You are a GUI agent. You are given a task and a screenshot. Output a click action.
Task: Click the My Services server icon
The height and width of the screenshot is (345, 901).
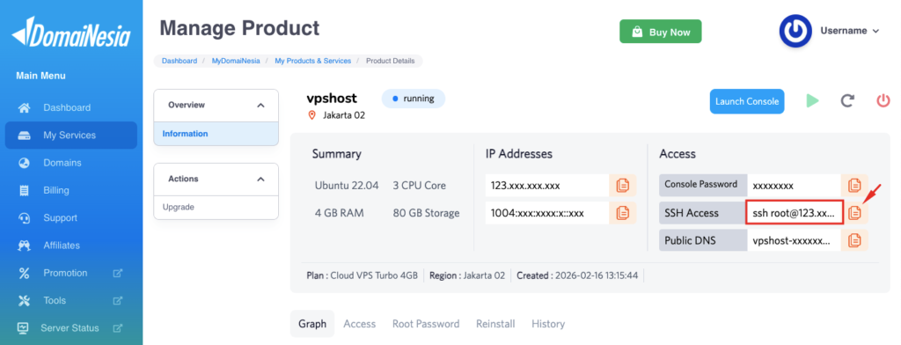coord(24,136)
